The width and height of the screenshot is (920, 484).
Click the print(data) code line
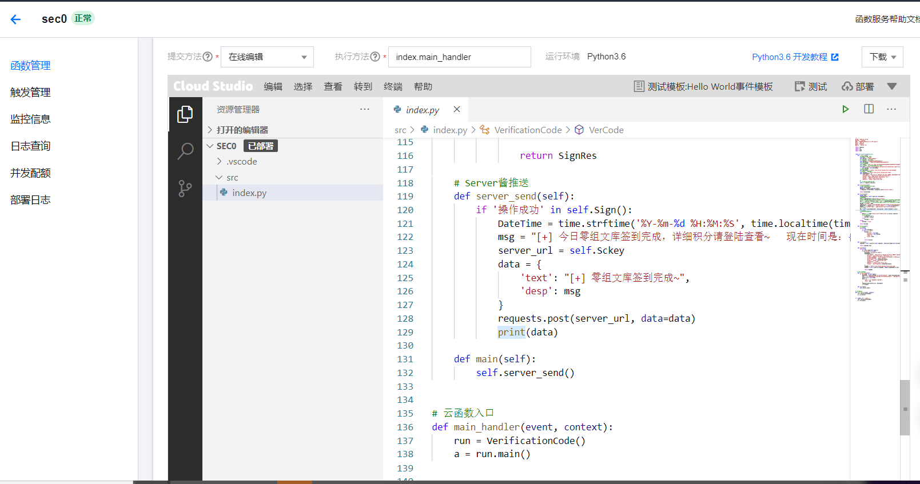(528, 333)
